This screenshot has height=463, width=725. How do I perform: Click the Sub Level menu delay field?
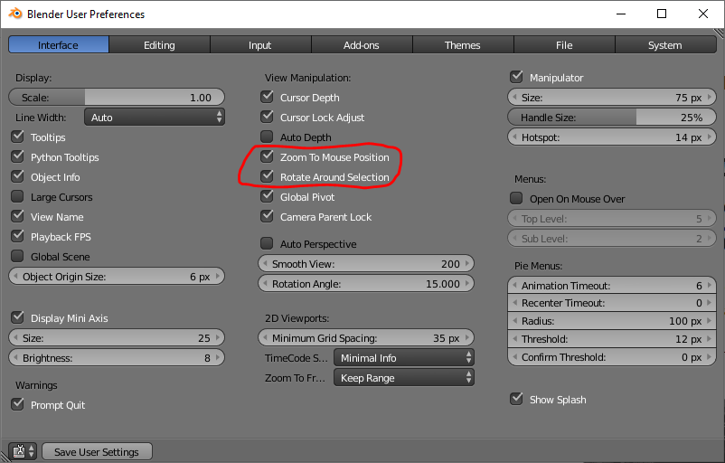click(612, 238)
